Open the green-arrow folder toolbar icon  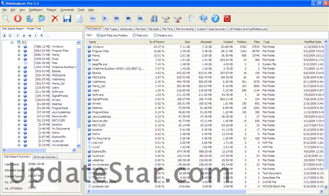(x=41, y=19)
